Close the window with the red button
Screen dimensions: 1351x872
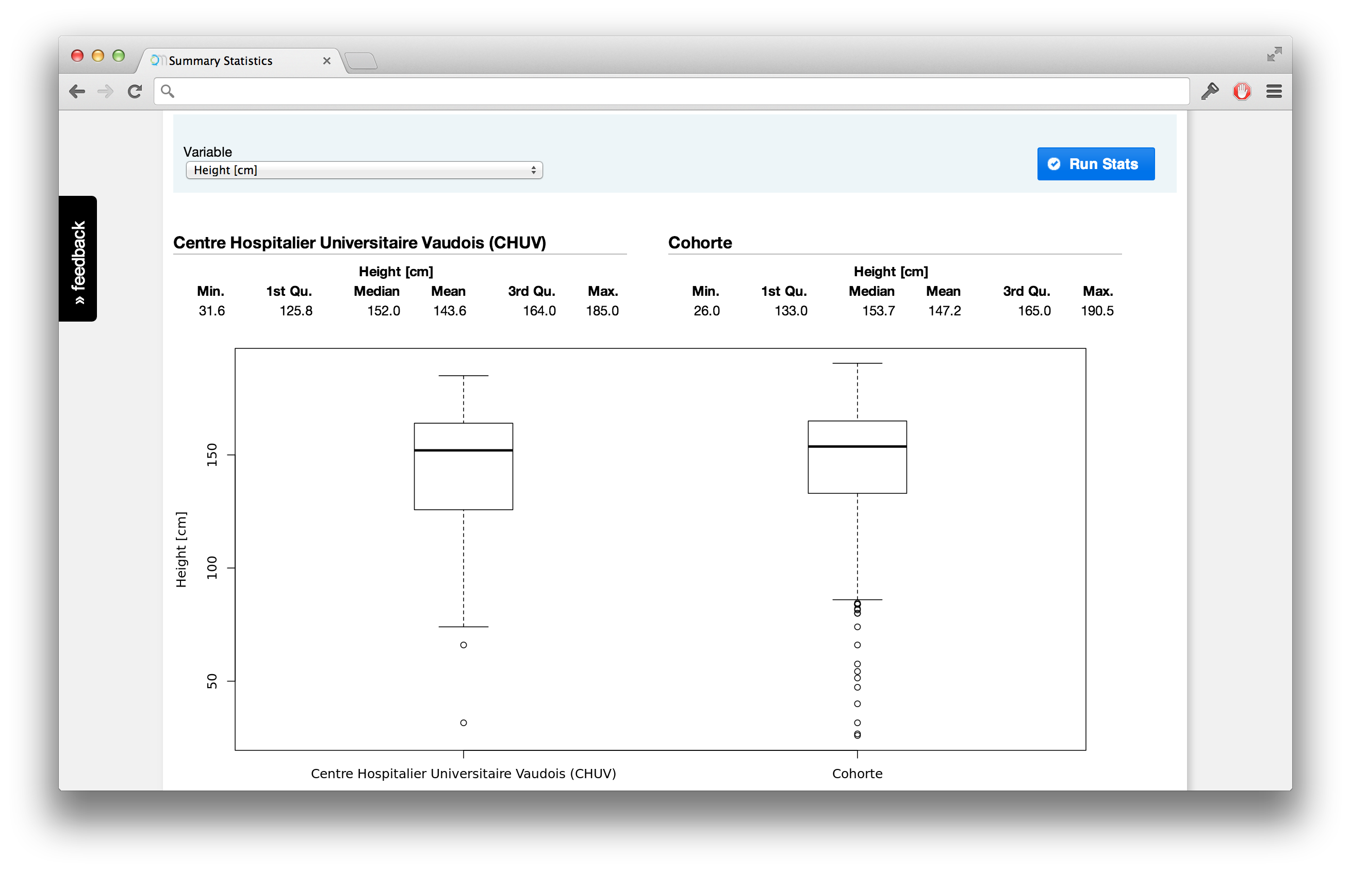(77, 56)
